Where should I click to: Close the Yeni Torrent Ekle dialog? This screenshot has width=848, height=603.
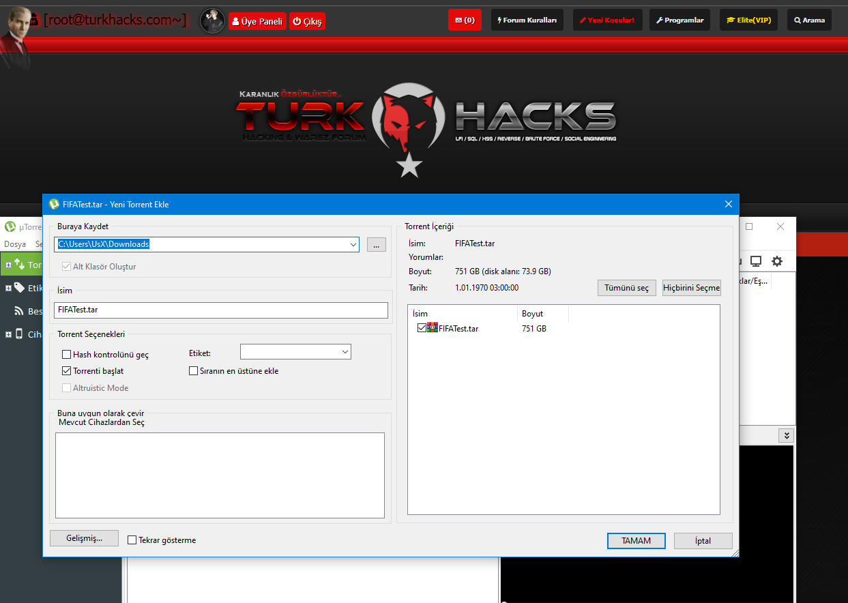point(728,204)
